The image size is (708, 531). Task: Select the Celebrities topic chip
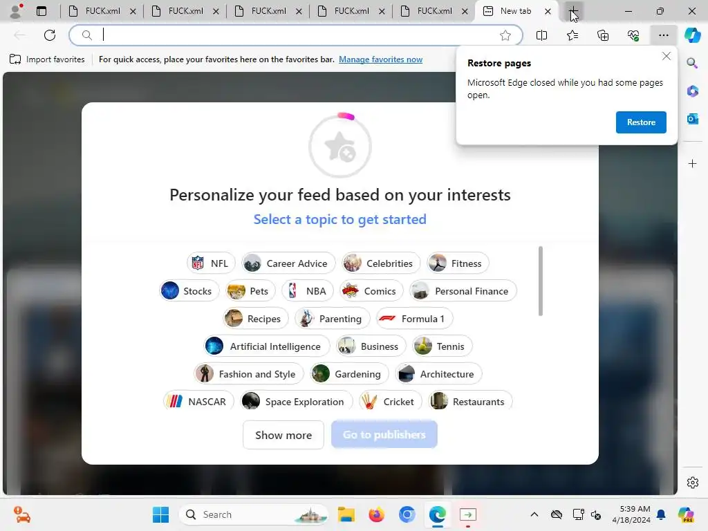click(381, 263)
